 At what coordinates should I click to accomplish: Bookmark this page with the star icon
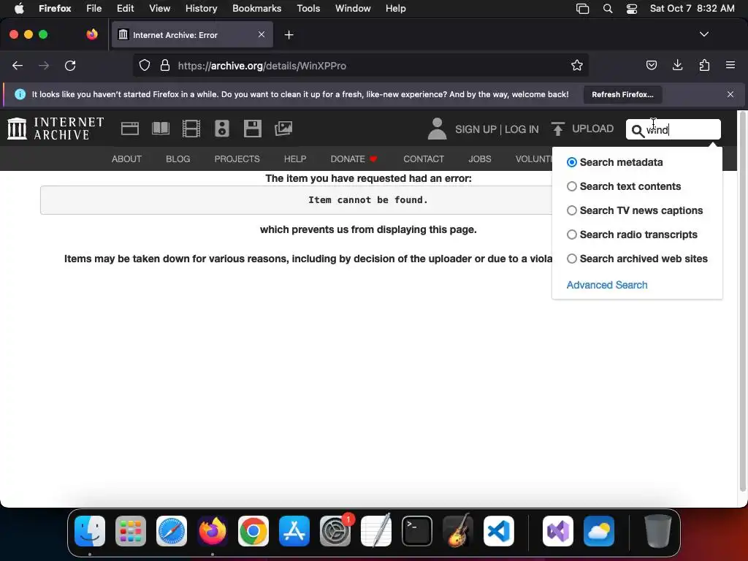[577, 65]
